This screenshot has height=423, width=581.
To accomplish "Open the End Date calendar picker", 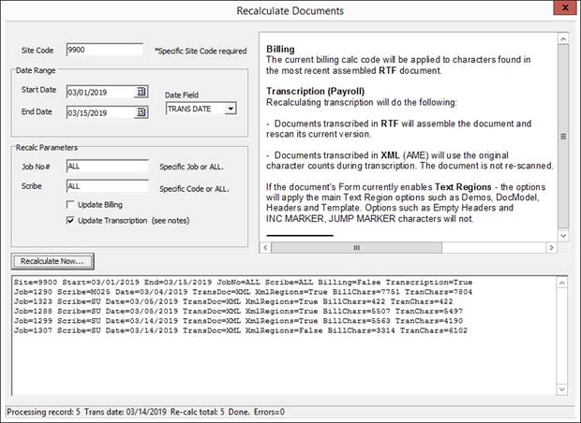I will click(142, 113).
